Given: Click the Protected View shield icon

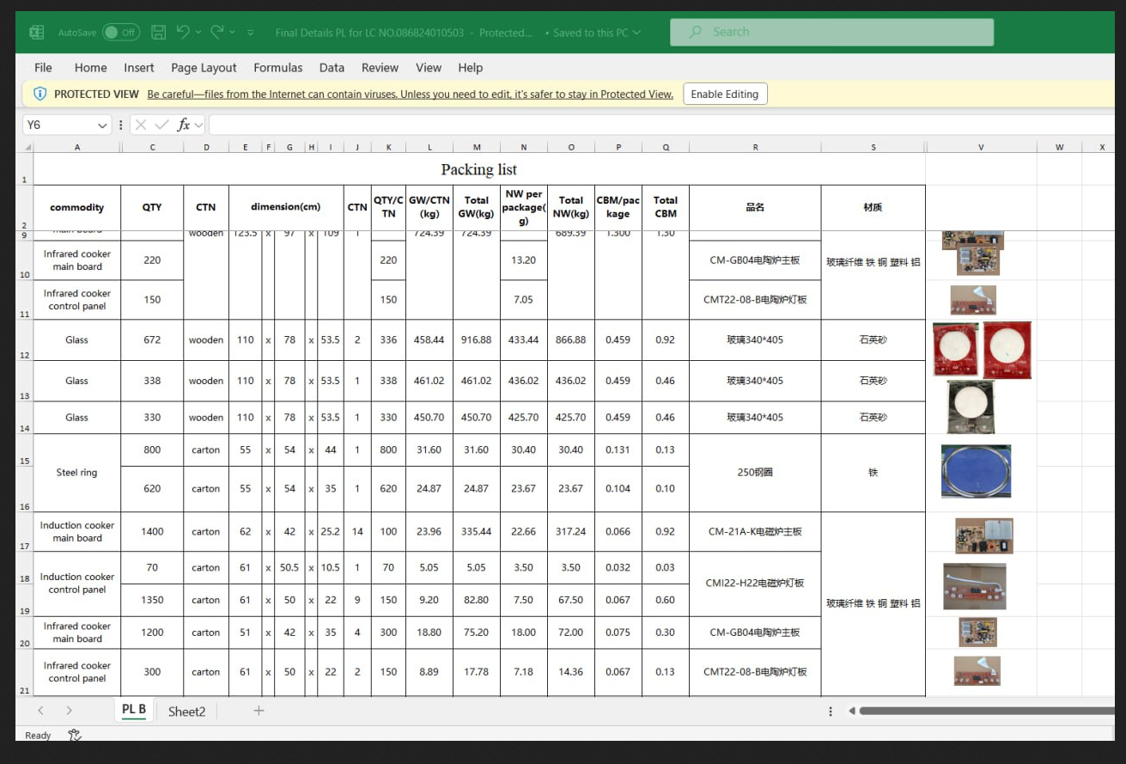Looking at the screenshot, I should coord(40,94).
